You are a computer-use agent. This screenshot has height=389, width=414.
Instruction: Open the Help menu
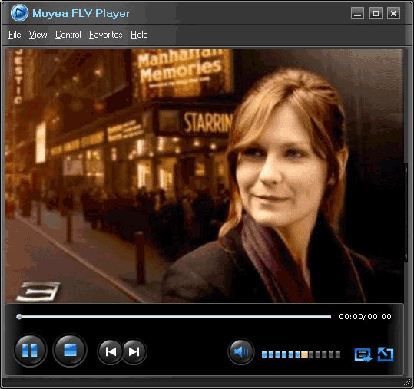pyautogui.click(x=139, y=35)
